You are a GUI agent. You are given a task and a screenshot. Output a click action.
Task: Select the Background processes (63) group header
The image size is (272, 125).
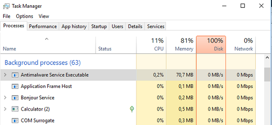pos(42,62)
